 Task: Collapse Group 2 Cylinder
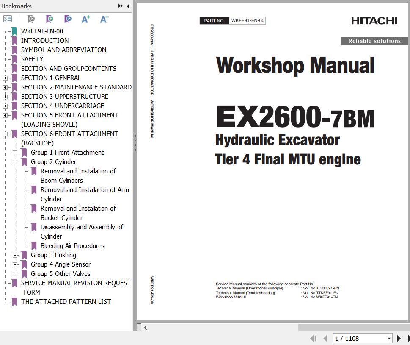[x=15, y=162]
